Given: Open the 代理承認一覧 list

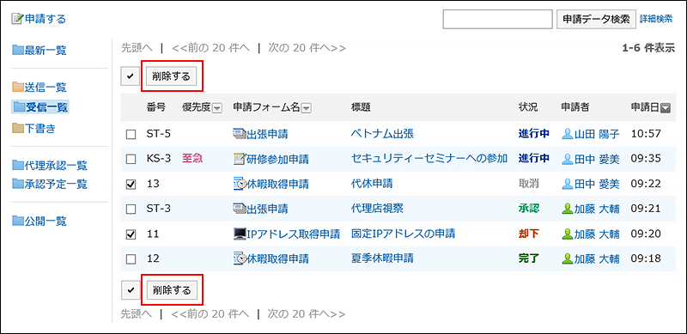Looking at the screenshot, I should coord(56,166).
